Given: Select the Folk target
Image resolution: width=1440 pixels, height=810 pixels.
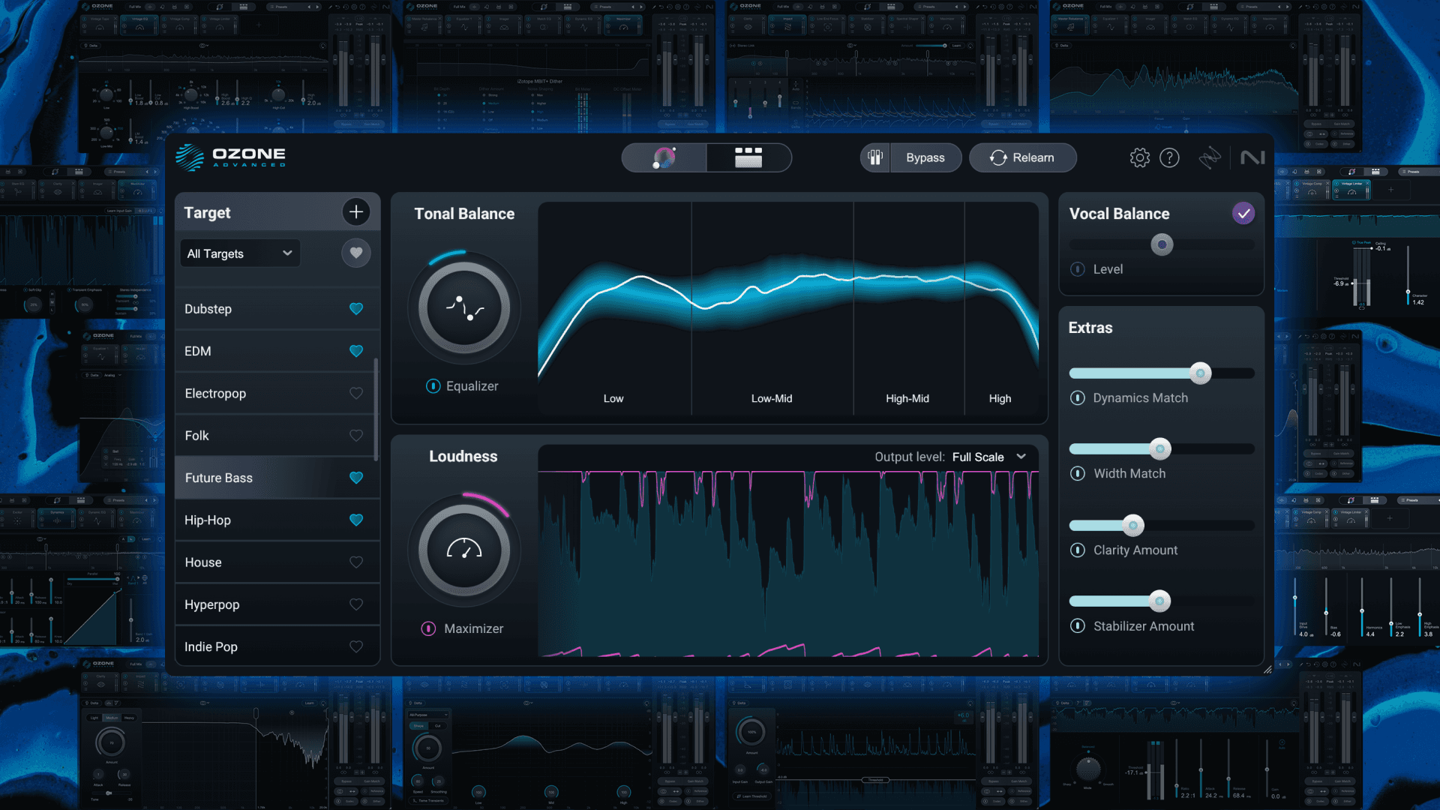Looking at the screenshot, I should (x=274, y=436).
